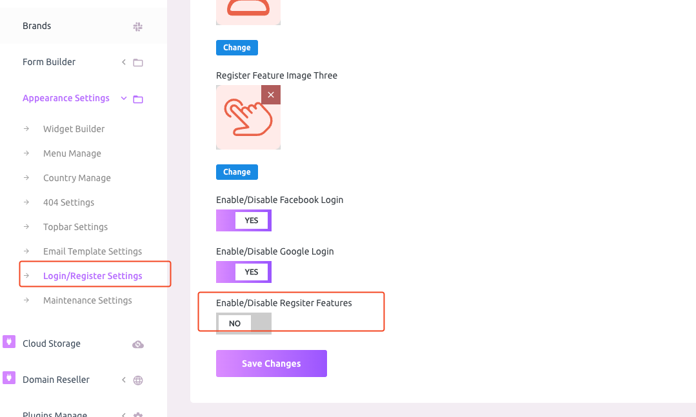Image resolution: width=696 pixels, height=417 pixels.
Task: Click the Save Changes button
Action: point(272,364)
